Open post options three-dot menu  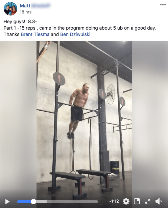pos(163,5)
